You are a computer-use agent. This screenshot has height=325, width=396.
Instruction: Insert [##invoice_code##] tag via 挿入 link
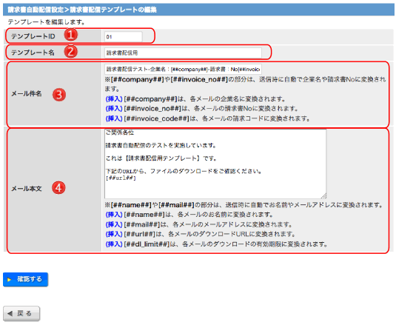(114, 118)
